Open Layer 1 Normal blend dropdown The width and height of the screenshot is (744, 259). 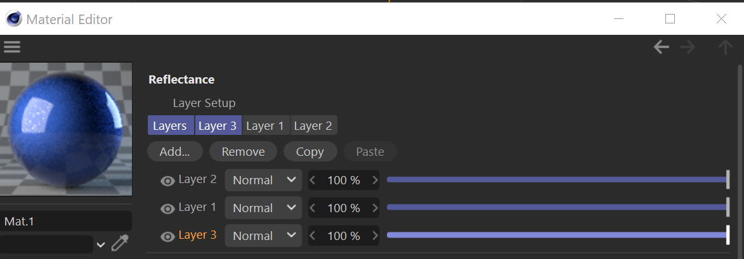[x=263, y=208]
